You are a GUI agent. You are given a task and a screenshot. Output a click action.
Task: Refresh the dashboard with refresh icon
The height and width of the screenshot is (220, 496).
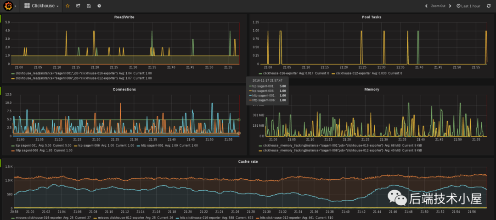pyautogui.click(x=489, y=6)
